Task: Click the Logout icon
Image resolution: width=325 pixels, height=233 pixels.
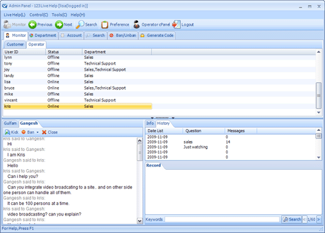Action: (x=176, y=24)
